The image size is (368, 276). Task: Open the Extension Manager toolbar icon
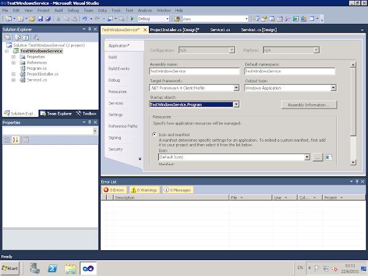(304, 19)
